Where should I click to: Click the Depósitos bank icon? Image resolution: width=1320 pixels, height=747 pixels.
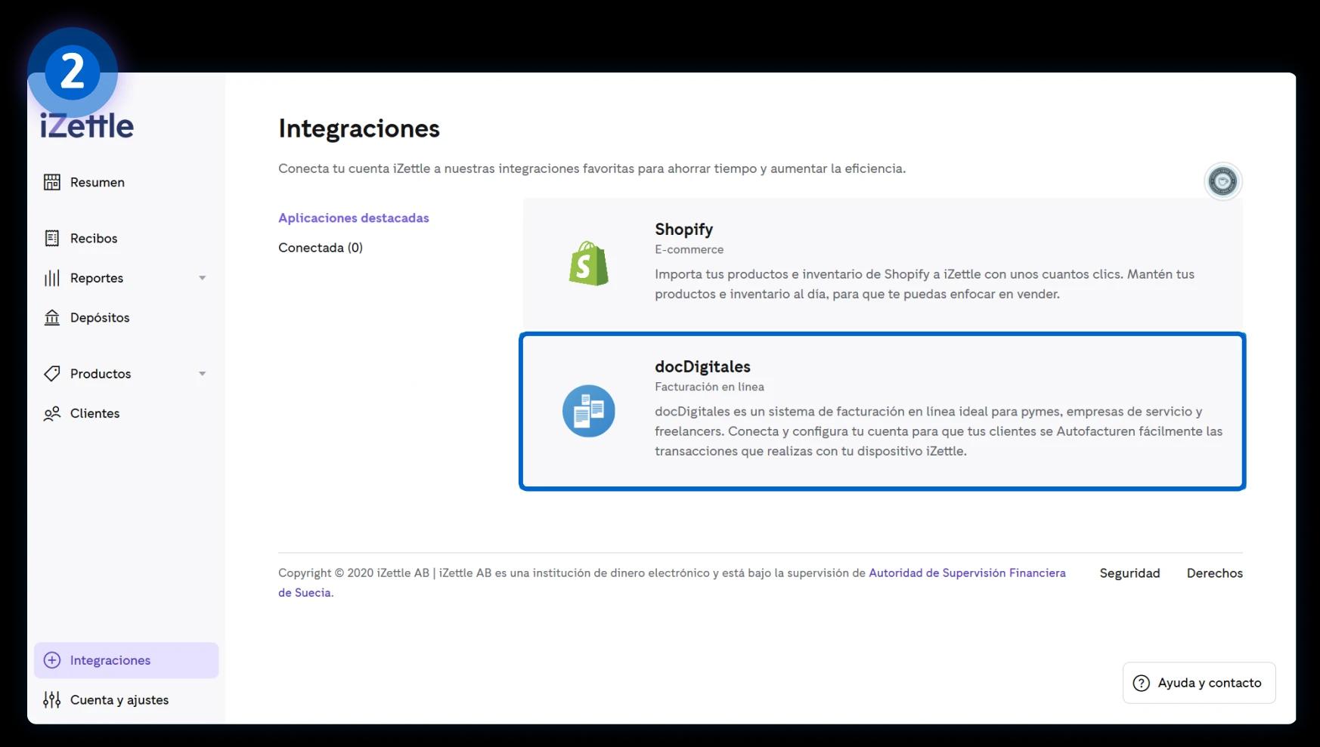pos(52,317)
